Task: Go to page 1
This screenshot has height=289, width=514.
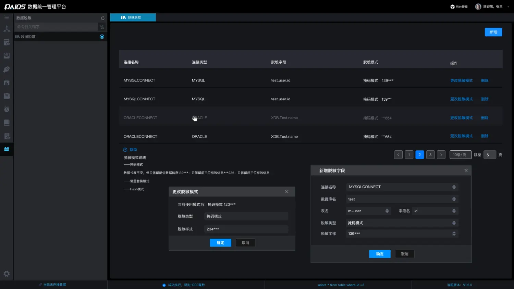Action: 409,155
